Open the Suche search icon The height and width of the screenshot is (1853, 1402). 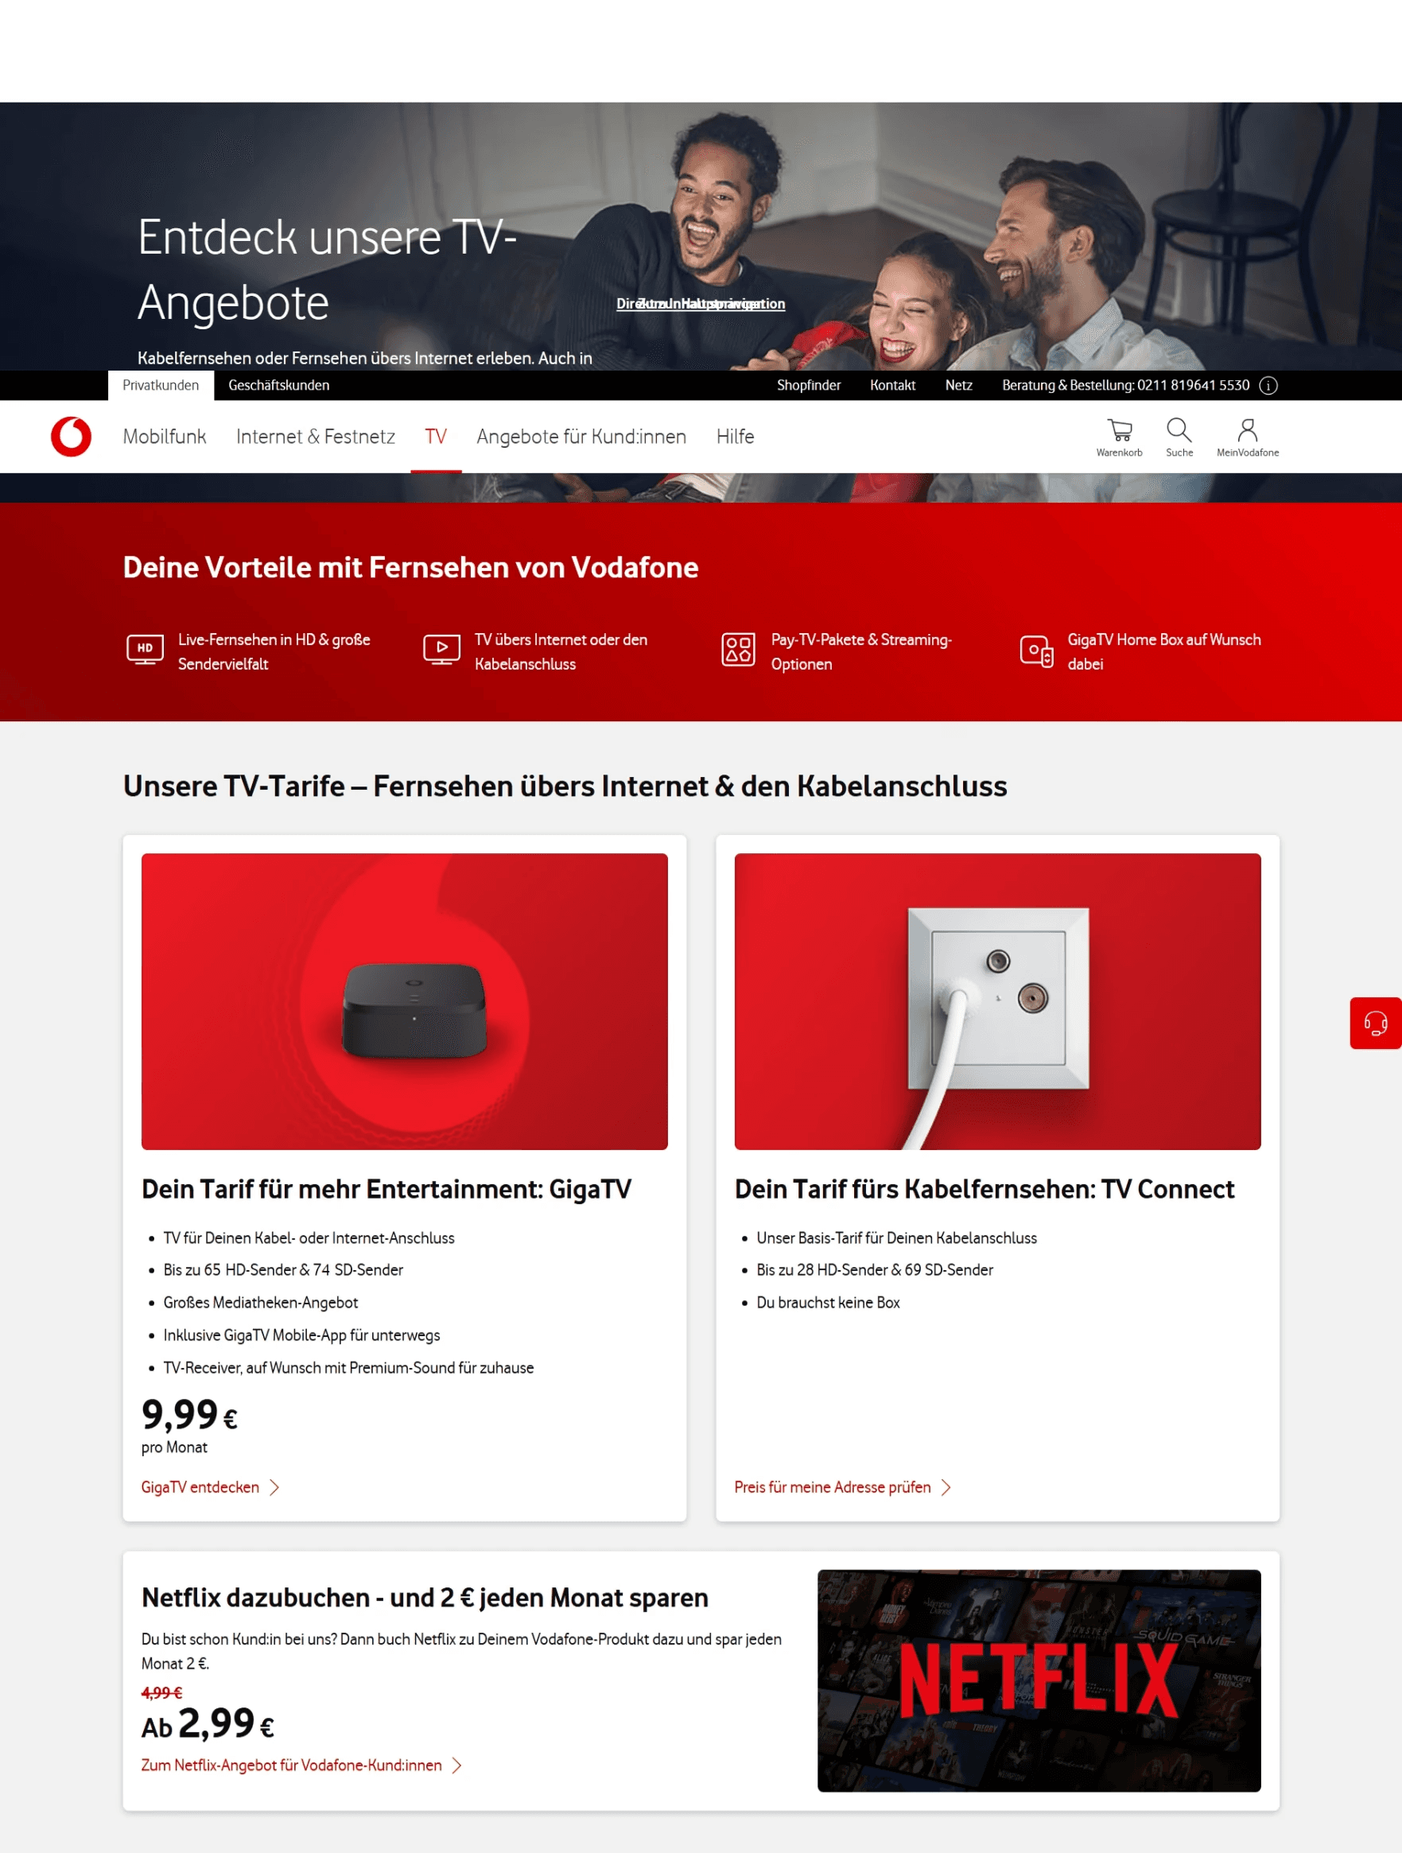(x=1179, y=437)
